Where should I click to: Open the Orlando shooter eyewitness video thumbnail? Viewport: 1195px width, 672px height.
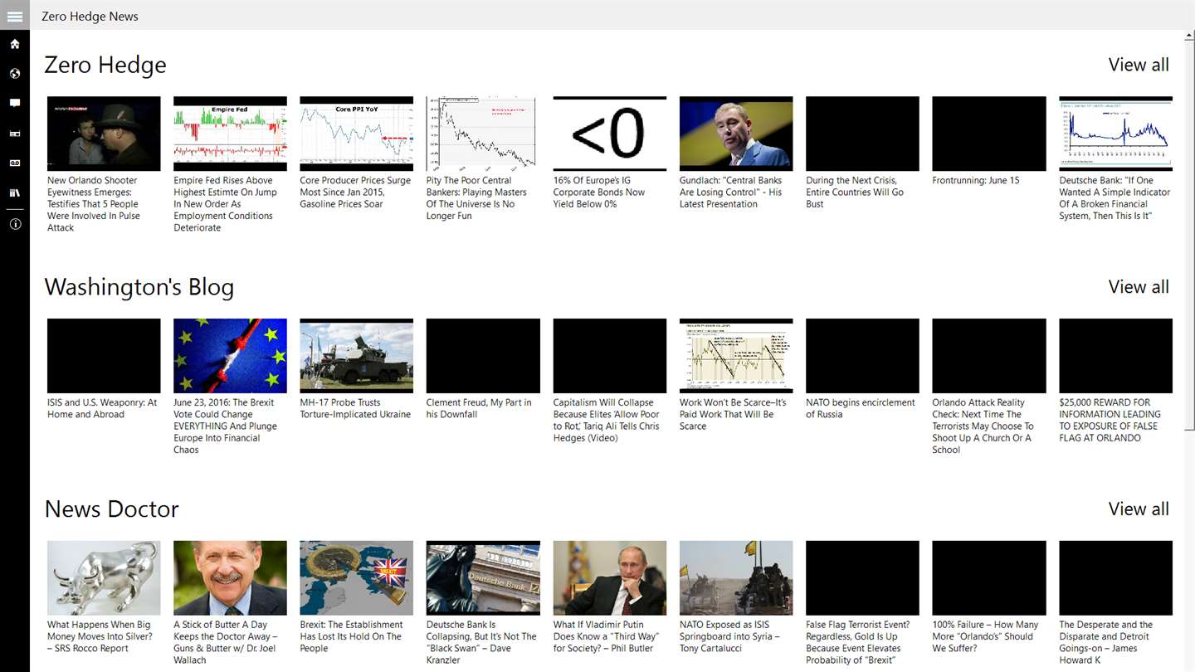tap(104, 134)
